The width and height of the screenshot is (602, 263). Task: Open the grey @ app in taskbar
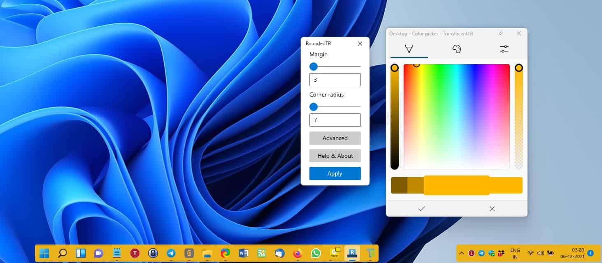189,253
